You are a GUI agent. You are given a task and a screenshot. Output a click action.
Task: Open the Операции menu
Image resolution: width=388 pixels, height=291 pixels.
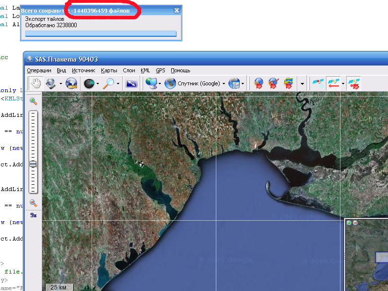pyautogui.click(x=39, y=70)
